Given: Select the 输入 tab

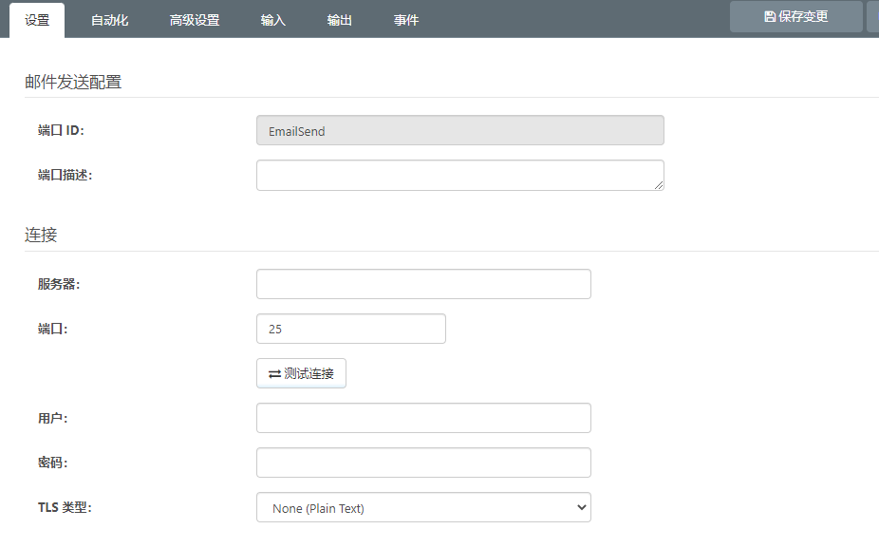Looking at the screenshot, I should point(273,20).
